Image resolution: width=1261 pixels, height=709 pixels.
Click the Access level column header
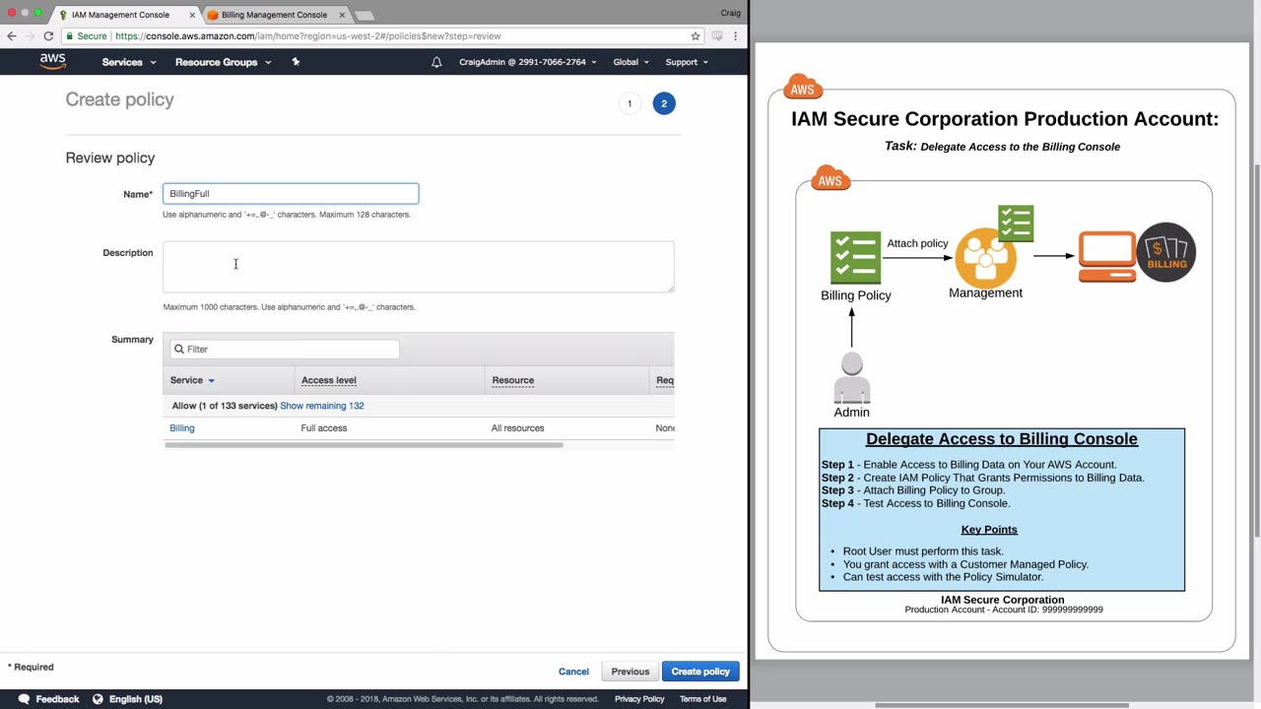click(329, 380)
